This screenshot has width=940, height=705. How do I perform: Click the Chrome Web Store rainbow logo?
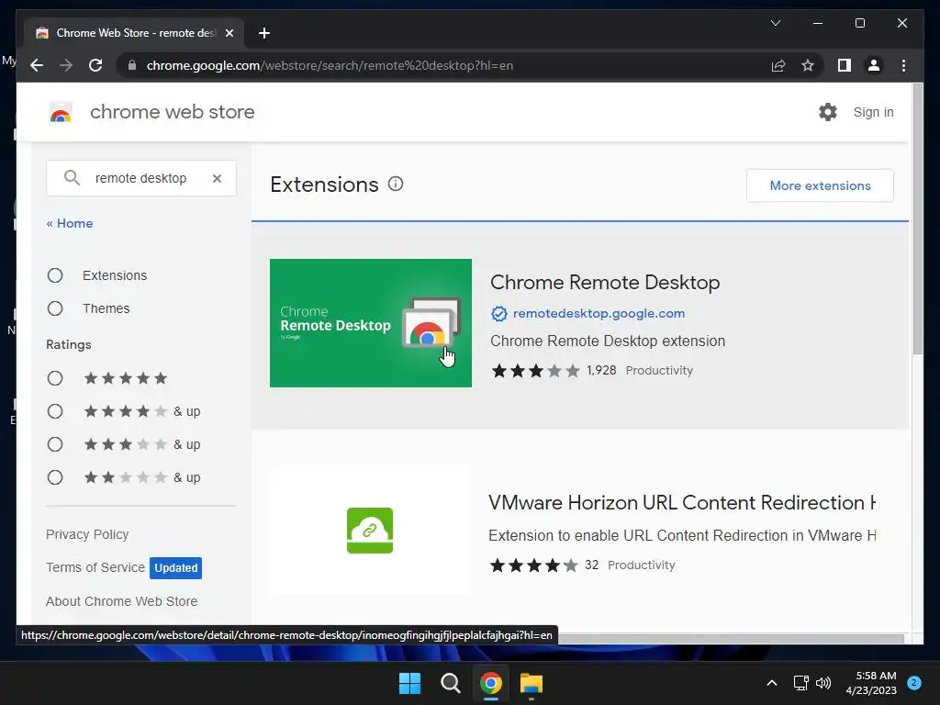(x=61, y=112)
